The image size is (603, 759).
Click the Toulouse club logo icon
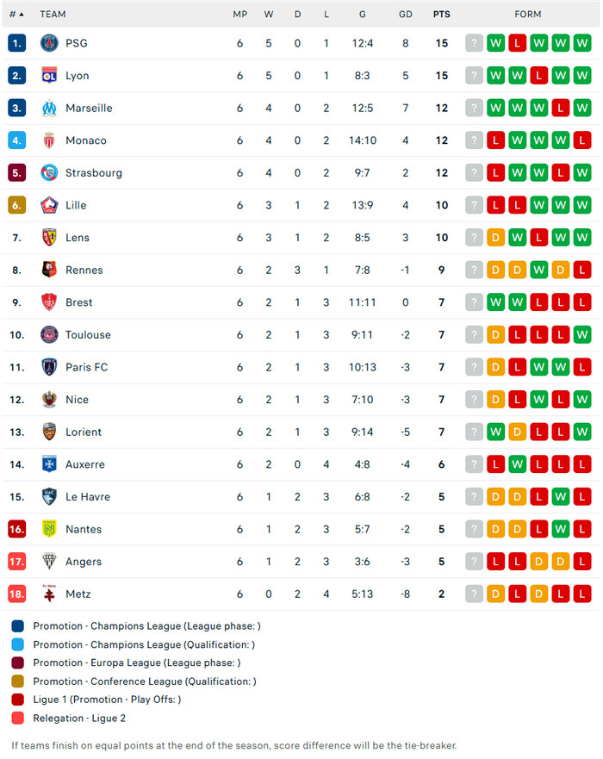coord(49,335)
